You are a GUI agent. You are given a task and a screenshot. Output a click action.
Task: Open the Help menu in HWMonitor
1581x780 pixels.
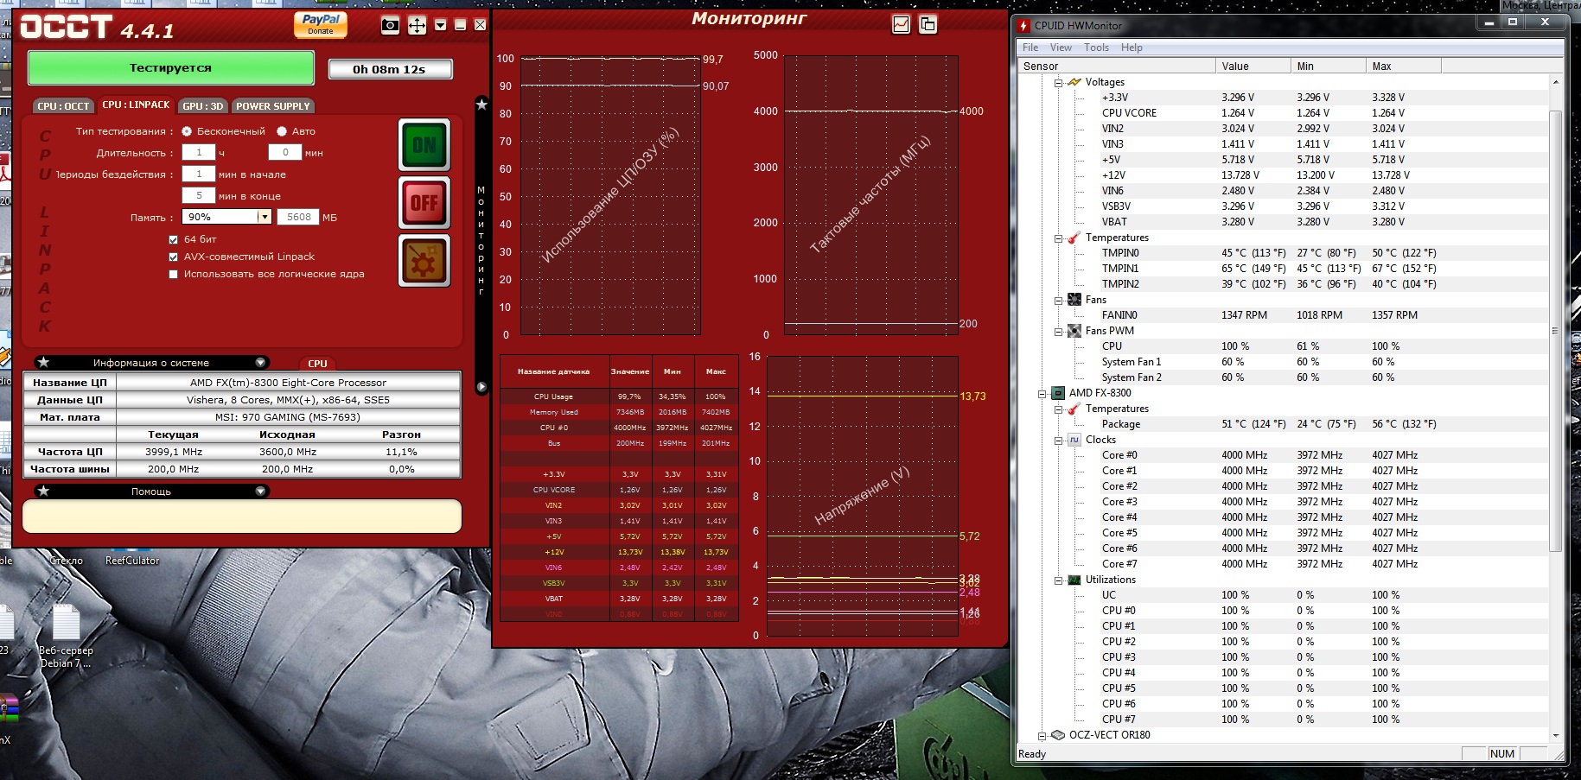(1132, 48)
